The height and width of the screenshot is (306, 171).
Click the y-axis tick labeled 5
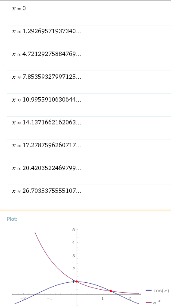coord(74,230)
